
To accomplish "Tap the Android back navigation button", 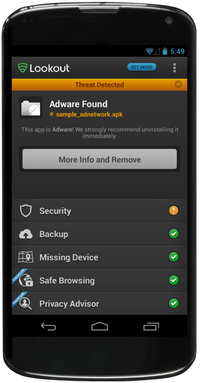I will [x=48, y=326].
